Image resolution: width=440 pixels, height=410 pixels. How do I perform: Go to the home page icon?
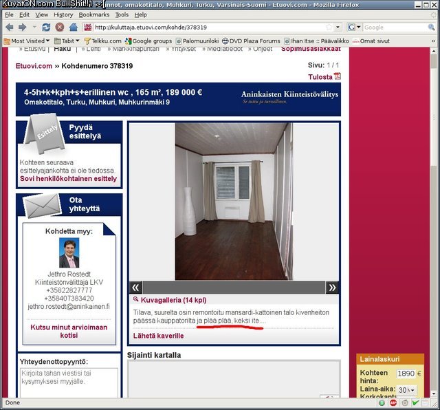pyautogui.click(x=74, y=28)
